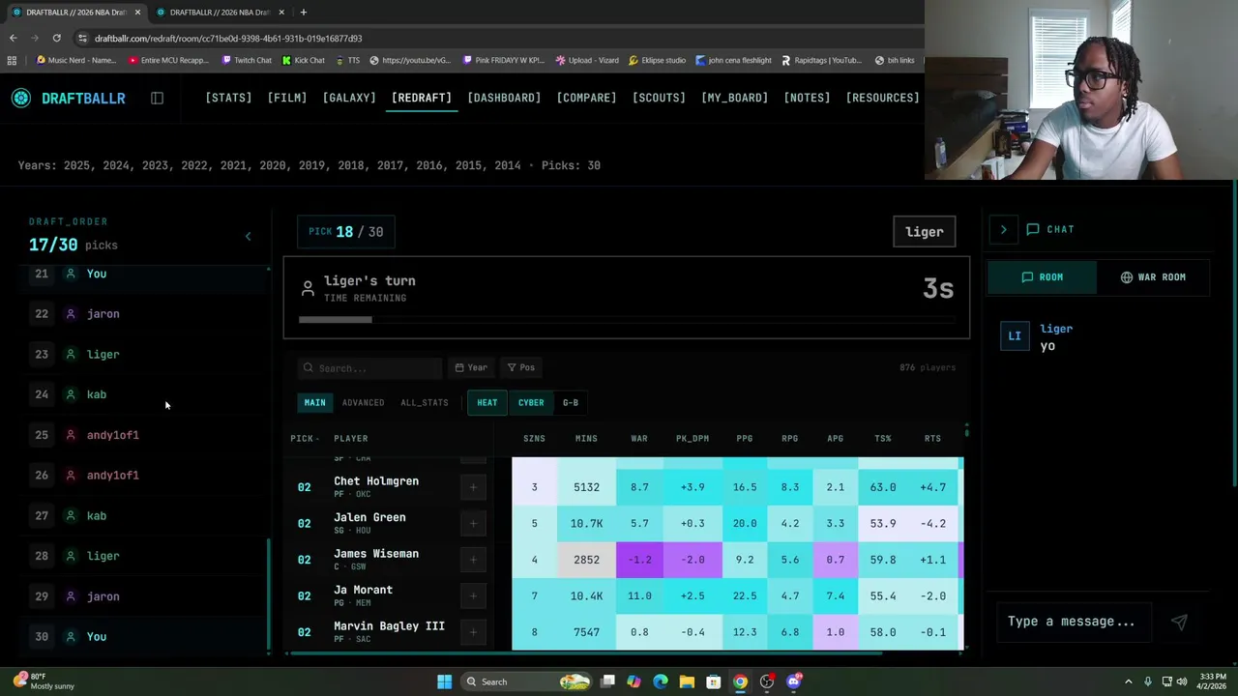The image size is (1238, 696).
Task: Click the chat bubble icon beside CHAT
Action: (x=1033, y=229)
